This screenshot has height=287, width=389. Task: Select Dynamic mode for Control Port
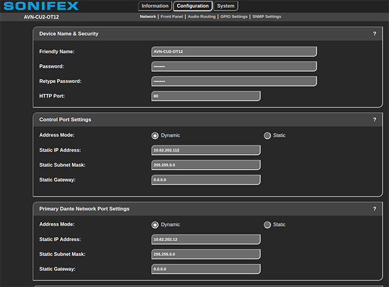(155, 135)
